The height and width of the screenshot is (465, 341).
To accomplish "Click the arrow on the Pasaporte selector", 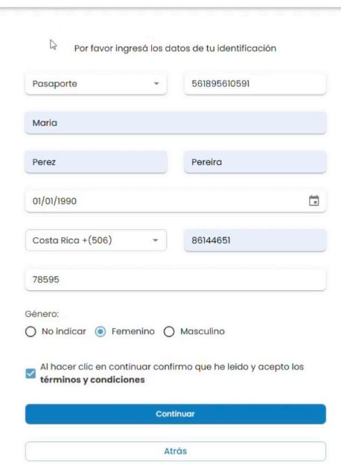I will 156,83.
